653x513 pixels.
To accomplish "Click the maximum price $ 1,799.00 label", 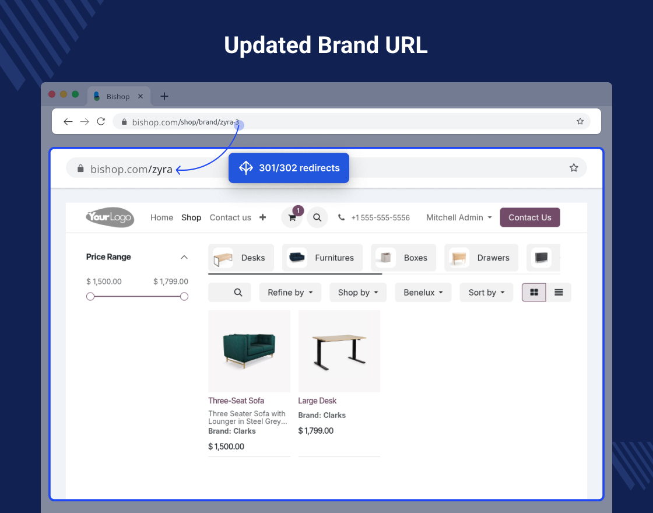I will tap(171, 282).
